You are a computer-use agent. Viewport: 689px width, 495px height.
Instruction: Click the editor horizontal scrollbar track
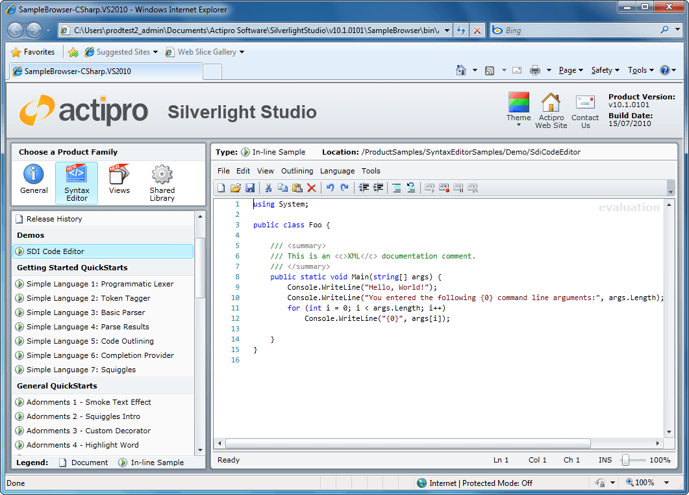tap(438, 443)
